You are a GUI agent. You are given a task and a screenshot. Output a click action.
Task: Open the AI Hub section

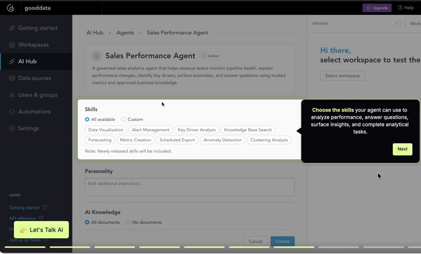tap(36, 61)
